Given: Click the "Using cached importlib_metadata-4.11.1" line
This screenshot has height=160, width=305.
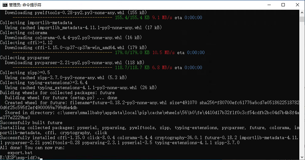Looking at the screenshot, I should [x=83, y=28].
